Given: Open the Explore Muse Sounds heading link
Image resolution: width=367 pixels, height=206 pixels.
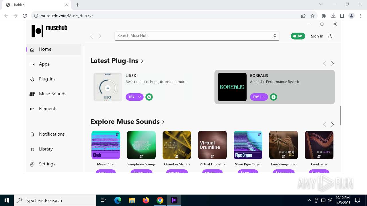Looking at the screenshot, I should click(x=128, y=122).
